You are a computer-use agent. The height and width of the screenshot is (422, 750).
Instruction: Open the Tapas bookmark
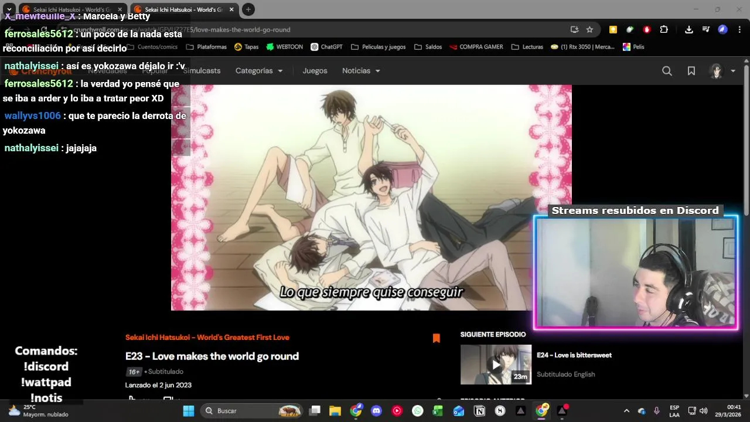[x=246, y=47]
